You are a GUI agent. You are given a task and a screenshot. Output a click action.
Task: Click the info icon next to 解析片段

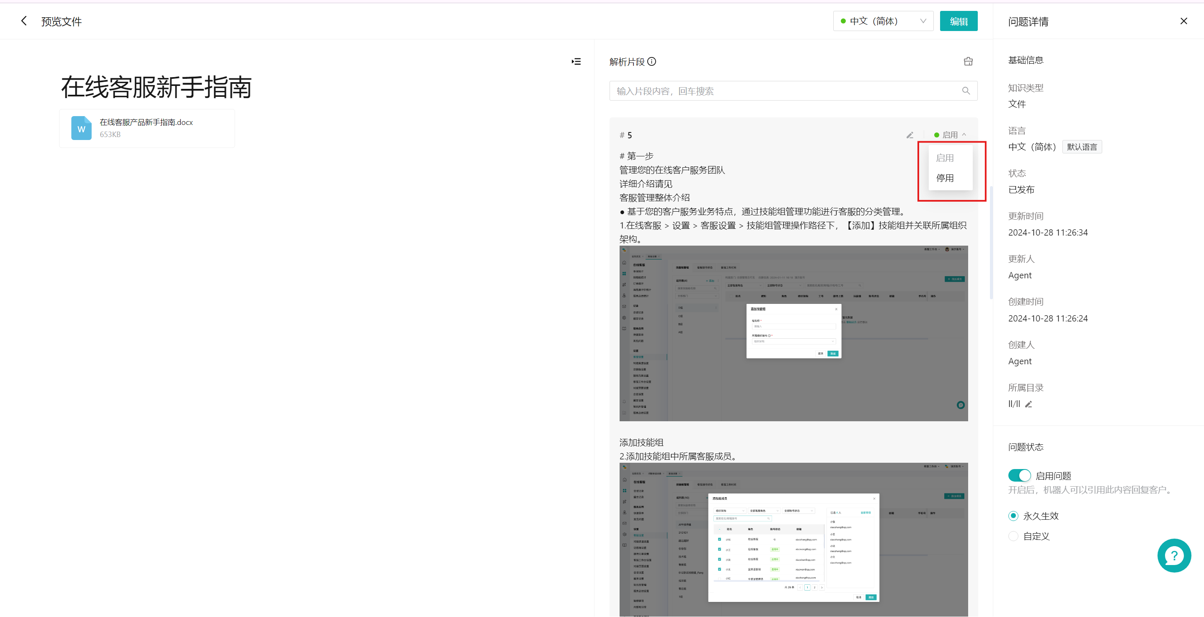[651, 62]
